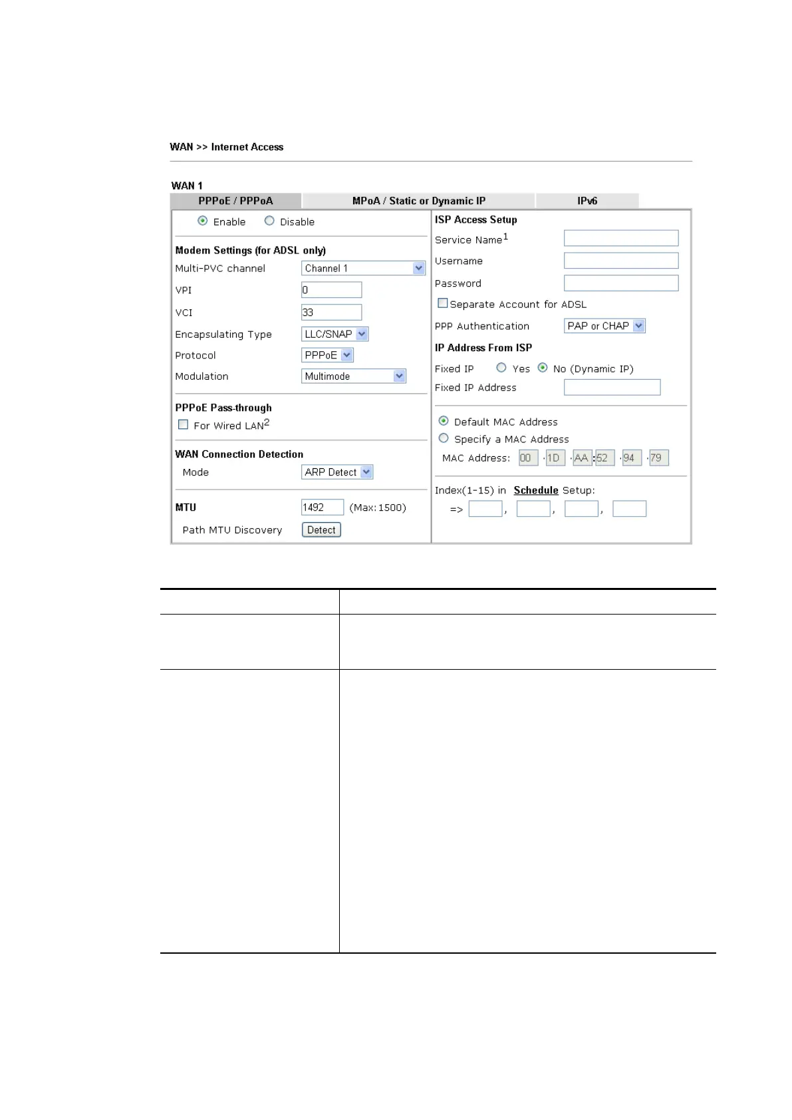Select Specify a MAC Address option
The image size is (792, 1120).
[444, 438]
